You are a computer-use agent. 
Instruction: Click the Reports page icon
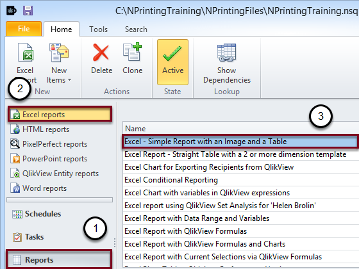click(x=17, y=260)
